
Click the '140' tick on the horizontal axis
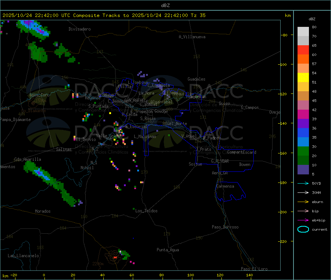click(x=249, y=275)
